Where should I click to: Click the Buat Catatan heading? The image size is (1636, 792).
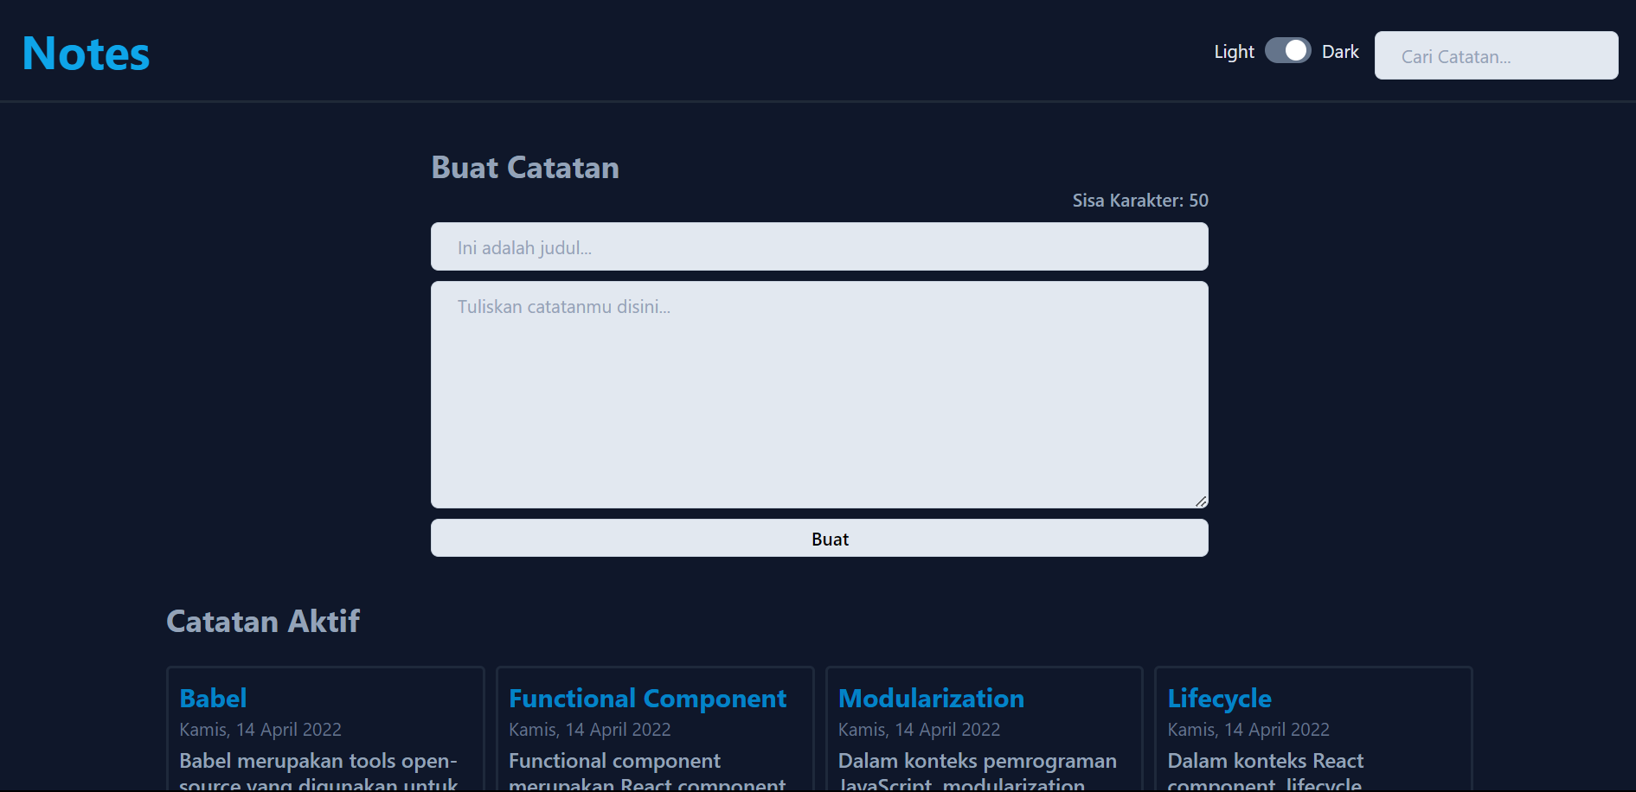coord(525,167)
